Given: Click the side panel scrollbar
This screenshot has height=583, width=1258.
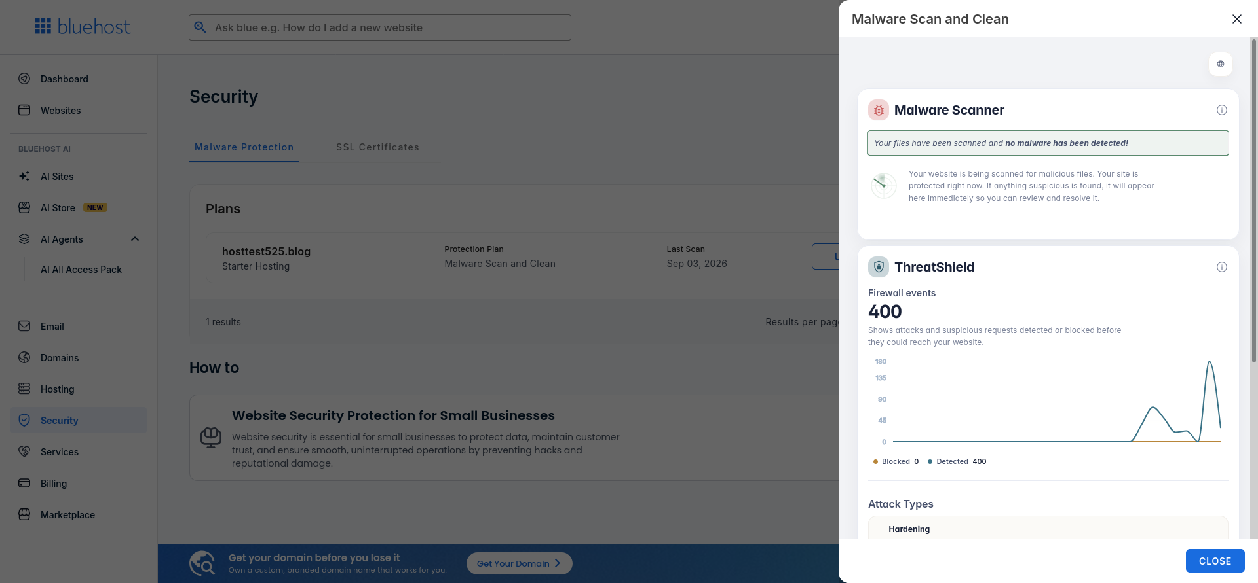Looking at the screenshot, I should (1254, 200).
